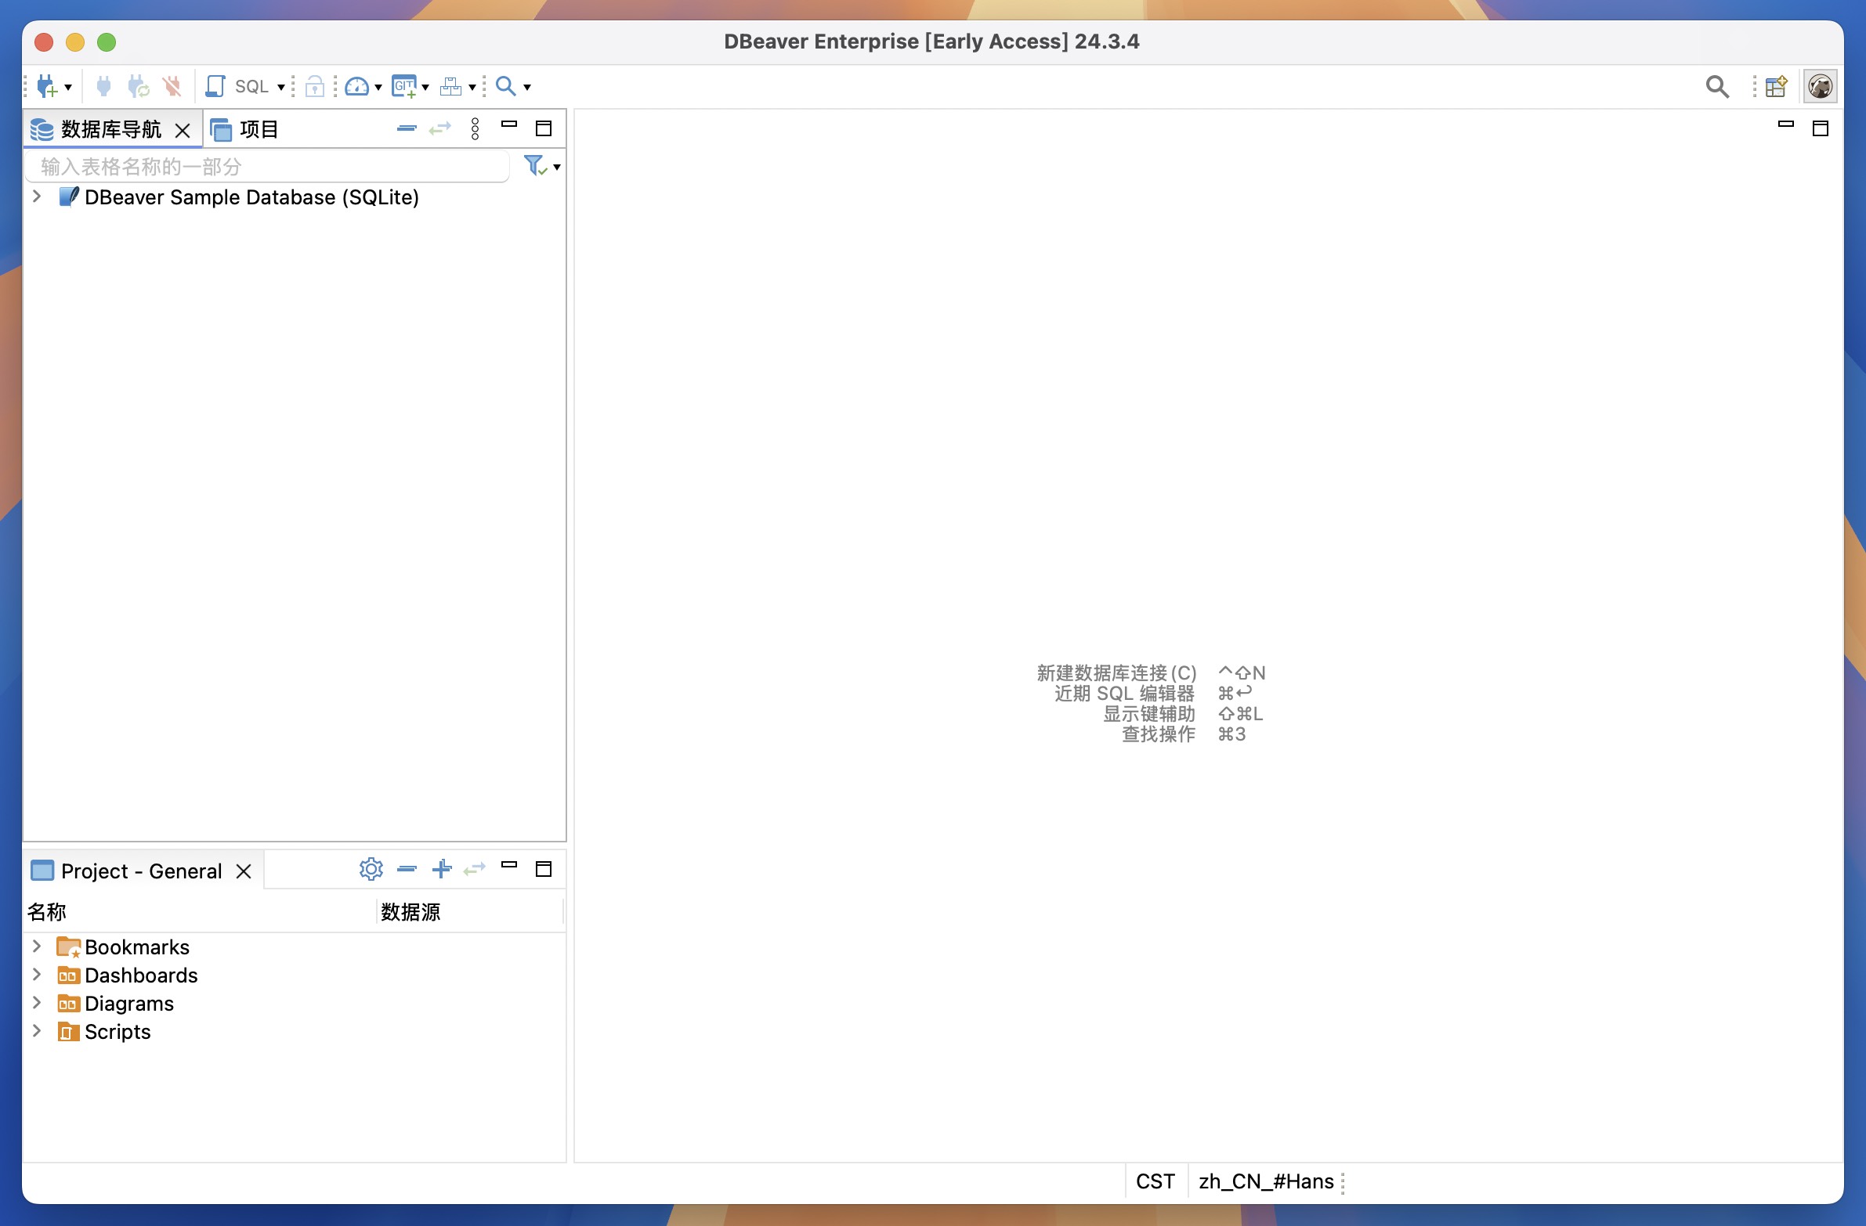
Task: Open the toolbar search dropdown arrow
Action: (527, 87)
